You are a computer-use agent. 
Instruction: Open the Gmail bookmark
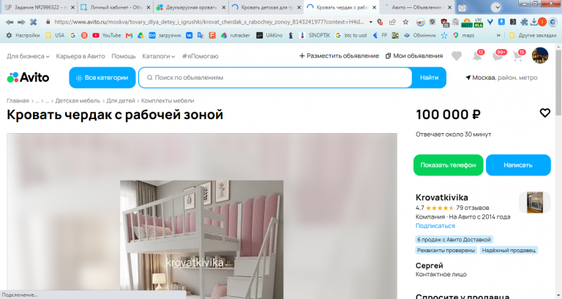129,35
